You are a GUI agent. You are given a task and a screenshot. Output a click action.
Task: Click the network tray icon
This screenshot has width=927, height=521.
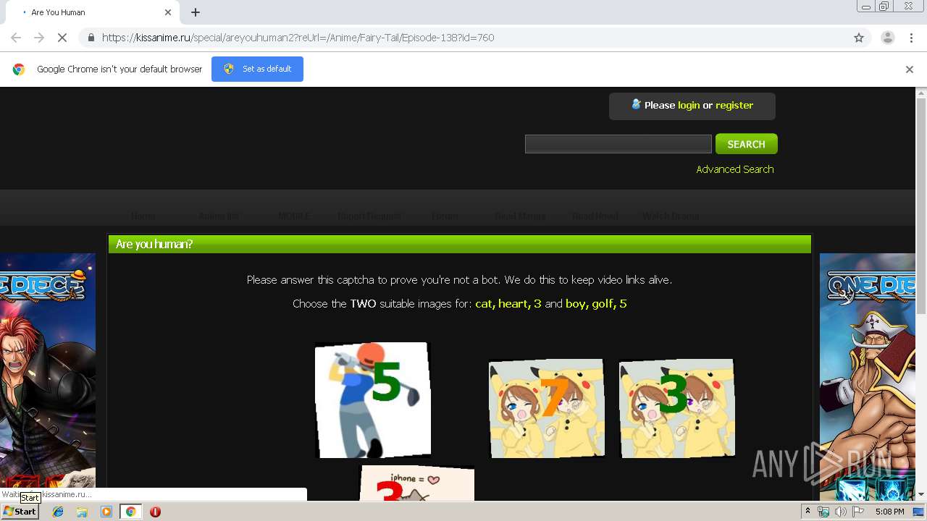(x=823, y=512)
